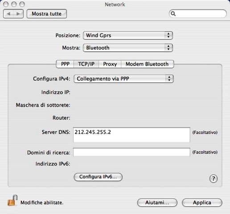Click the Domini di ricerca field

(x=131, y=152)
